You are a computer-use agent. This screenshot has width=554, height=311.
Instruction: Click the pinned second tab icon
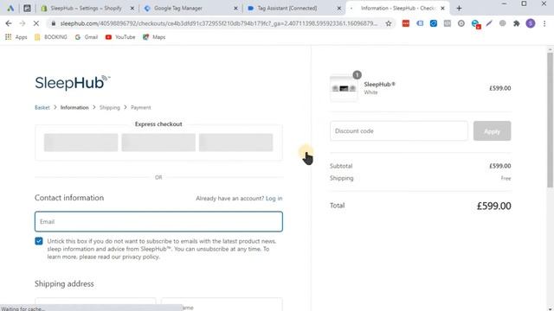27,8
